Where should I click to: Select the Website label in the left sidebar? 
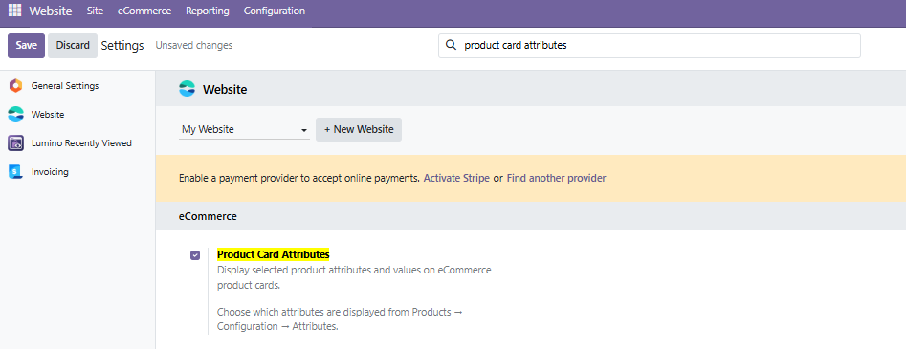coord(48,115)
